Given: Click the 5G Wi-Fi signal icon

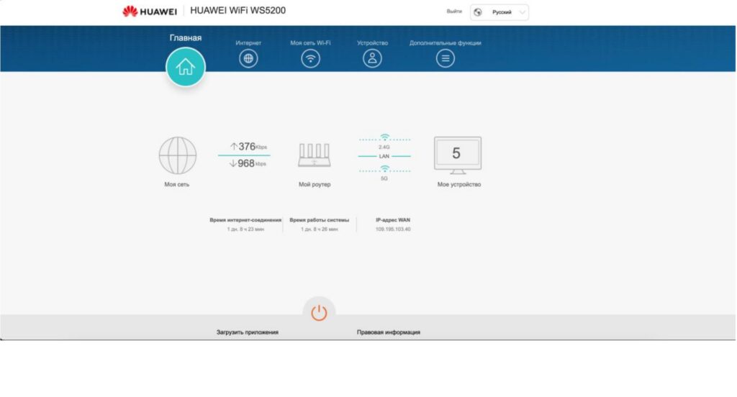Looking at the screenshot, I should click(x=384, y=169).
